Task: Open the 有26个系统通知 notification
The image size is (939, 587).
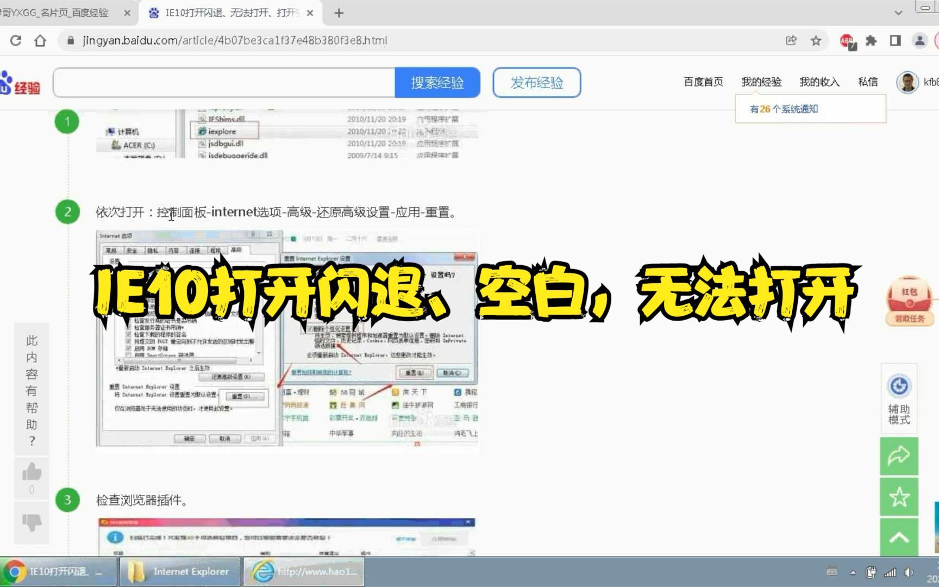Action: (x=784, y=109)
